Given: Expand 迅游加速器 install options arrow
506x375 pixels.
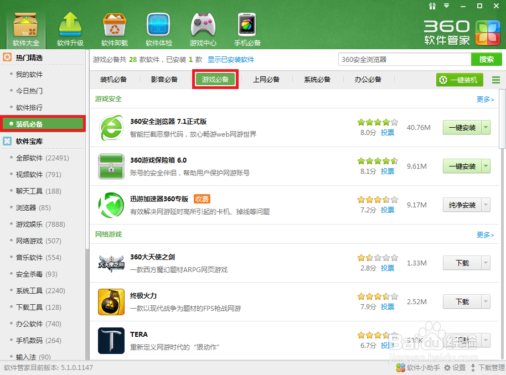Looking at the screenshot, I should point(486,205).
